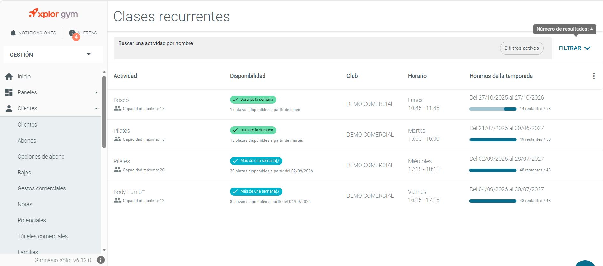Click 17 plazas disponibles a partir de lunes

pos(265,110)
